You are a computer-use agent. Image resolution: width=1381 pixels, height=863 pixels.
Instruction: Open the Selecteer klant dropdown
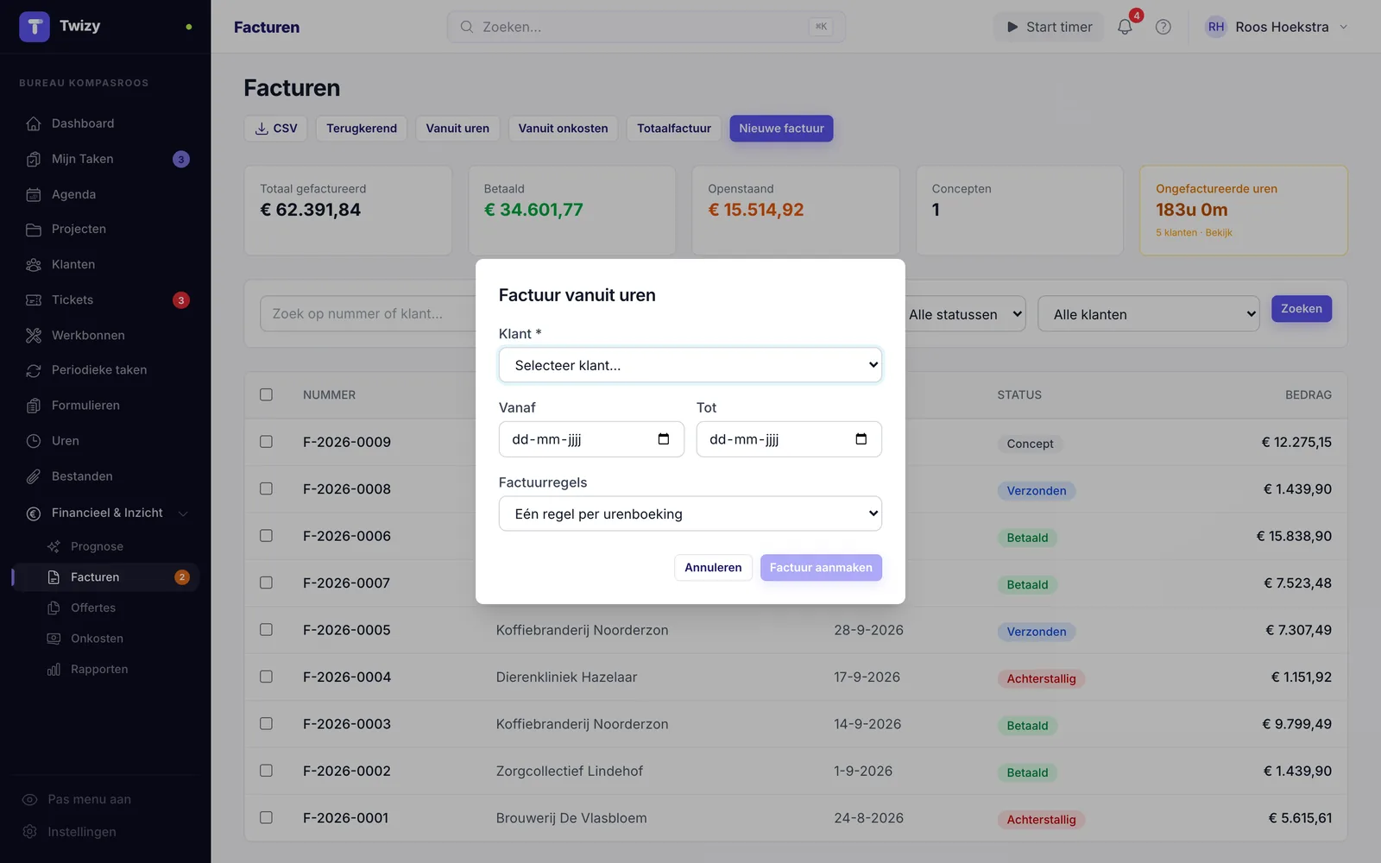click(x=690, y=365)
